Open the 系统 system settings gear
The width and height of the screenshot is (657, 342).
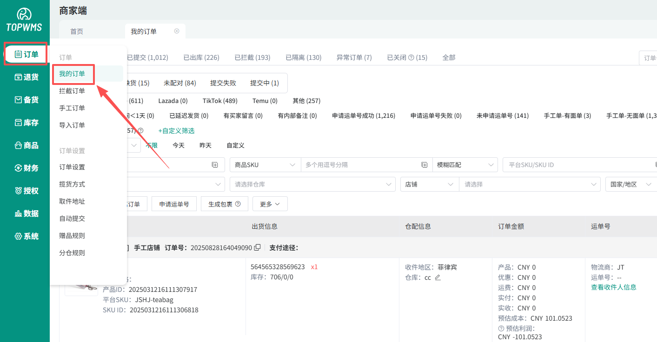[x=19, y=236]
